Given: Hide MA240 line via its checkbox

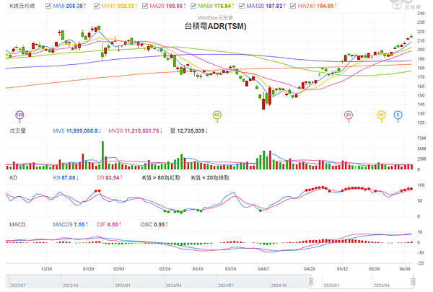Looking at the screenshot, I should [x=293, y=6].
